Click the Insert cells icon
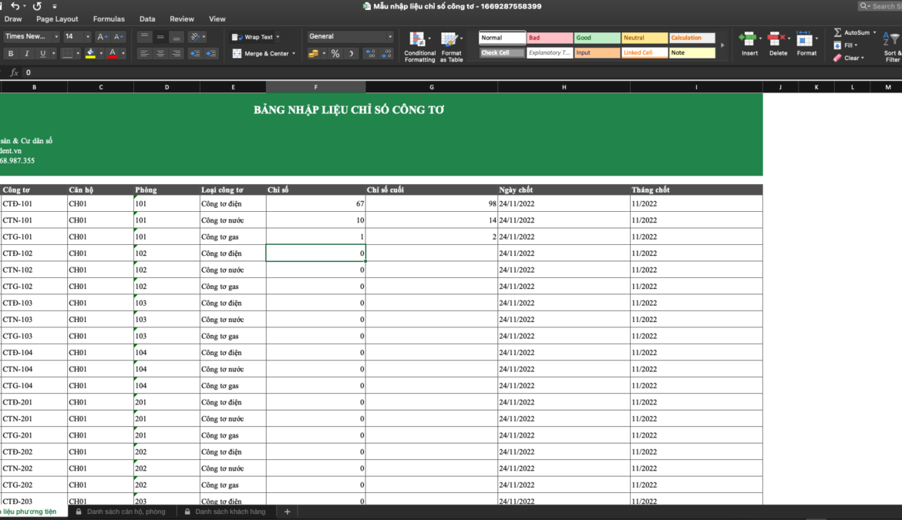The height and width of the screenshot is (520, 902). (749, 43)
